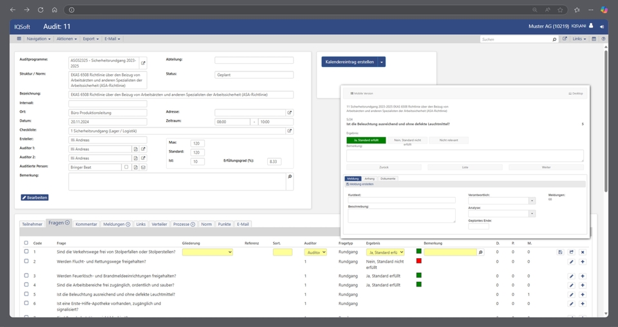Open the Auditprogramme external link icon
Screen dimensions: 618x327
point(143,63)
